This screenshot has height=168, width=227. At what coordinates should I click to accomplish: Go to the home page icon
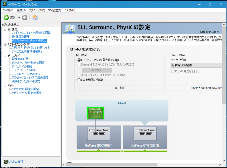(x=35, y=18)
